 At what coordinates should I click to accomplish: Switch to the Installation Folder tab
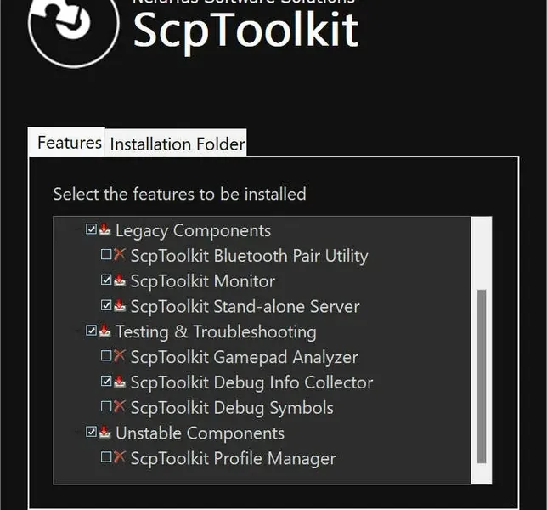coord(178,144)
